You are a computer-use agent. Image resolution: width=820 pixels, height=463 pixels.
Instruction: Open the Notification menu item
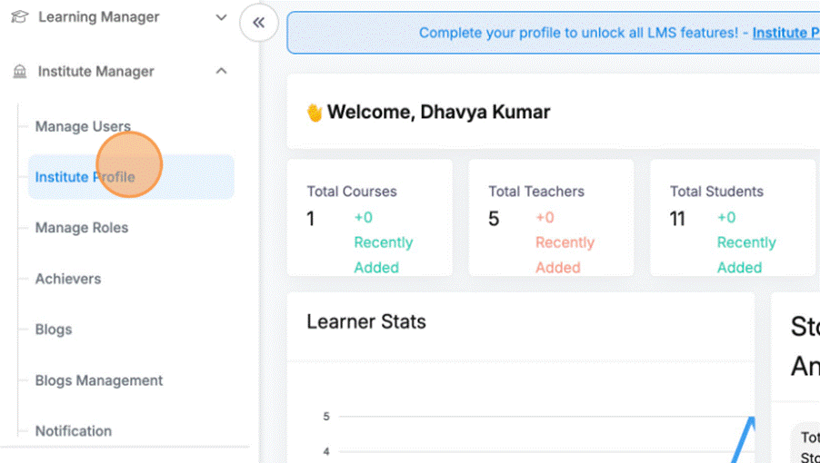coord(74,431)
